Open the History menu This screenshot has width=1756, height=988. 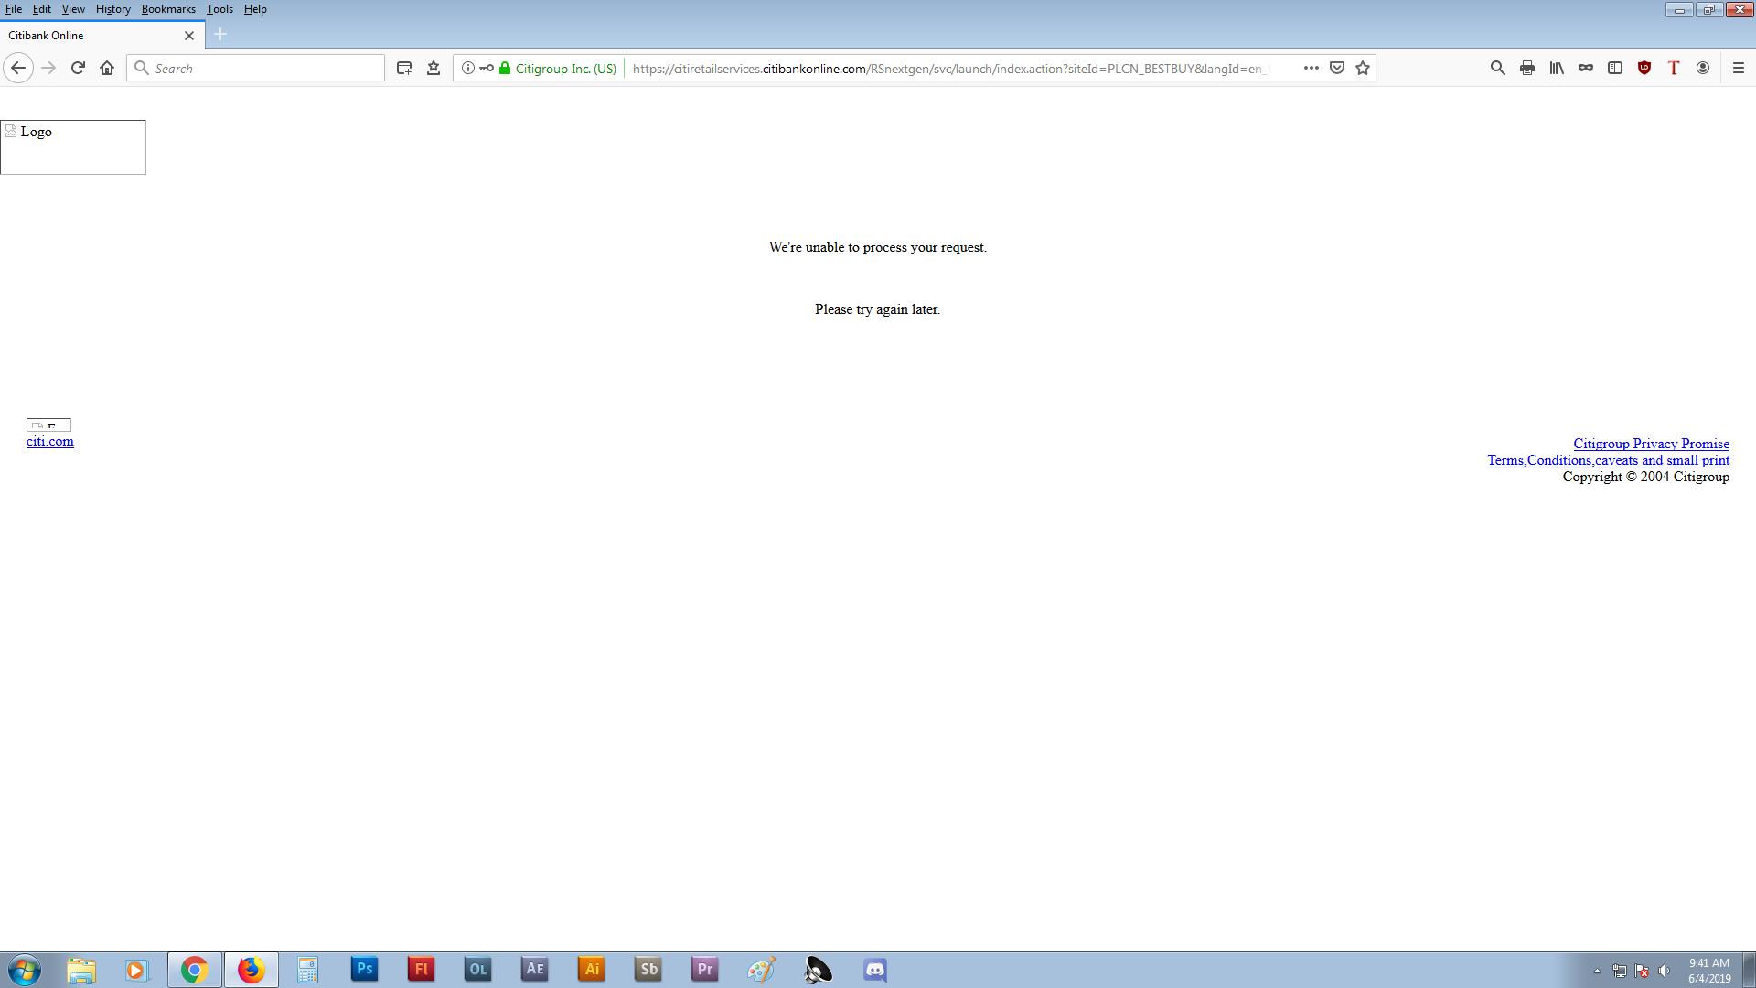tap(112, 9)
